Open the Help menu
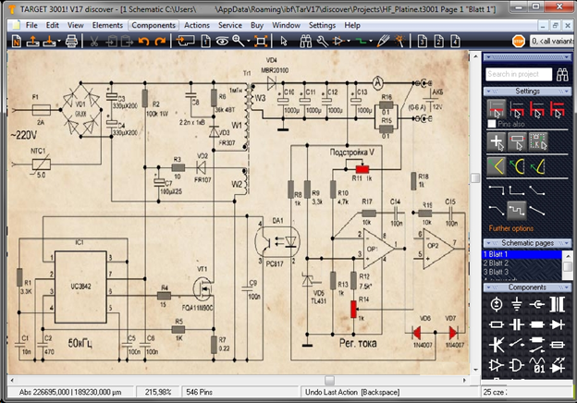Viewport: 577px width, 403px height. pos(352,25)
